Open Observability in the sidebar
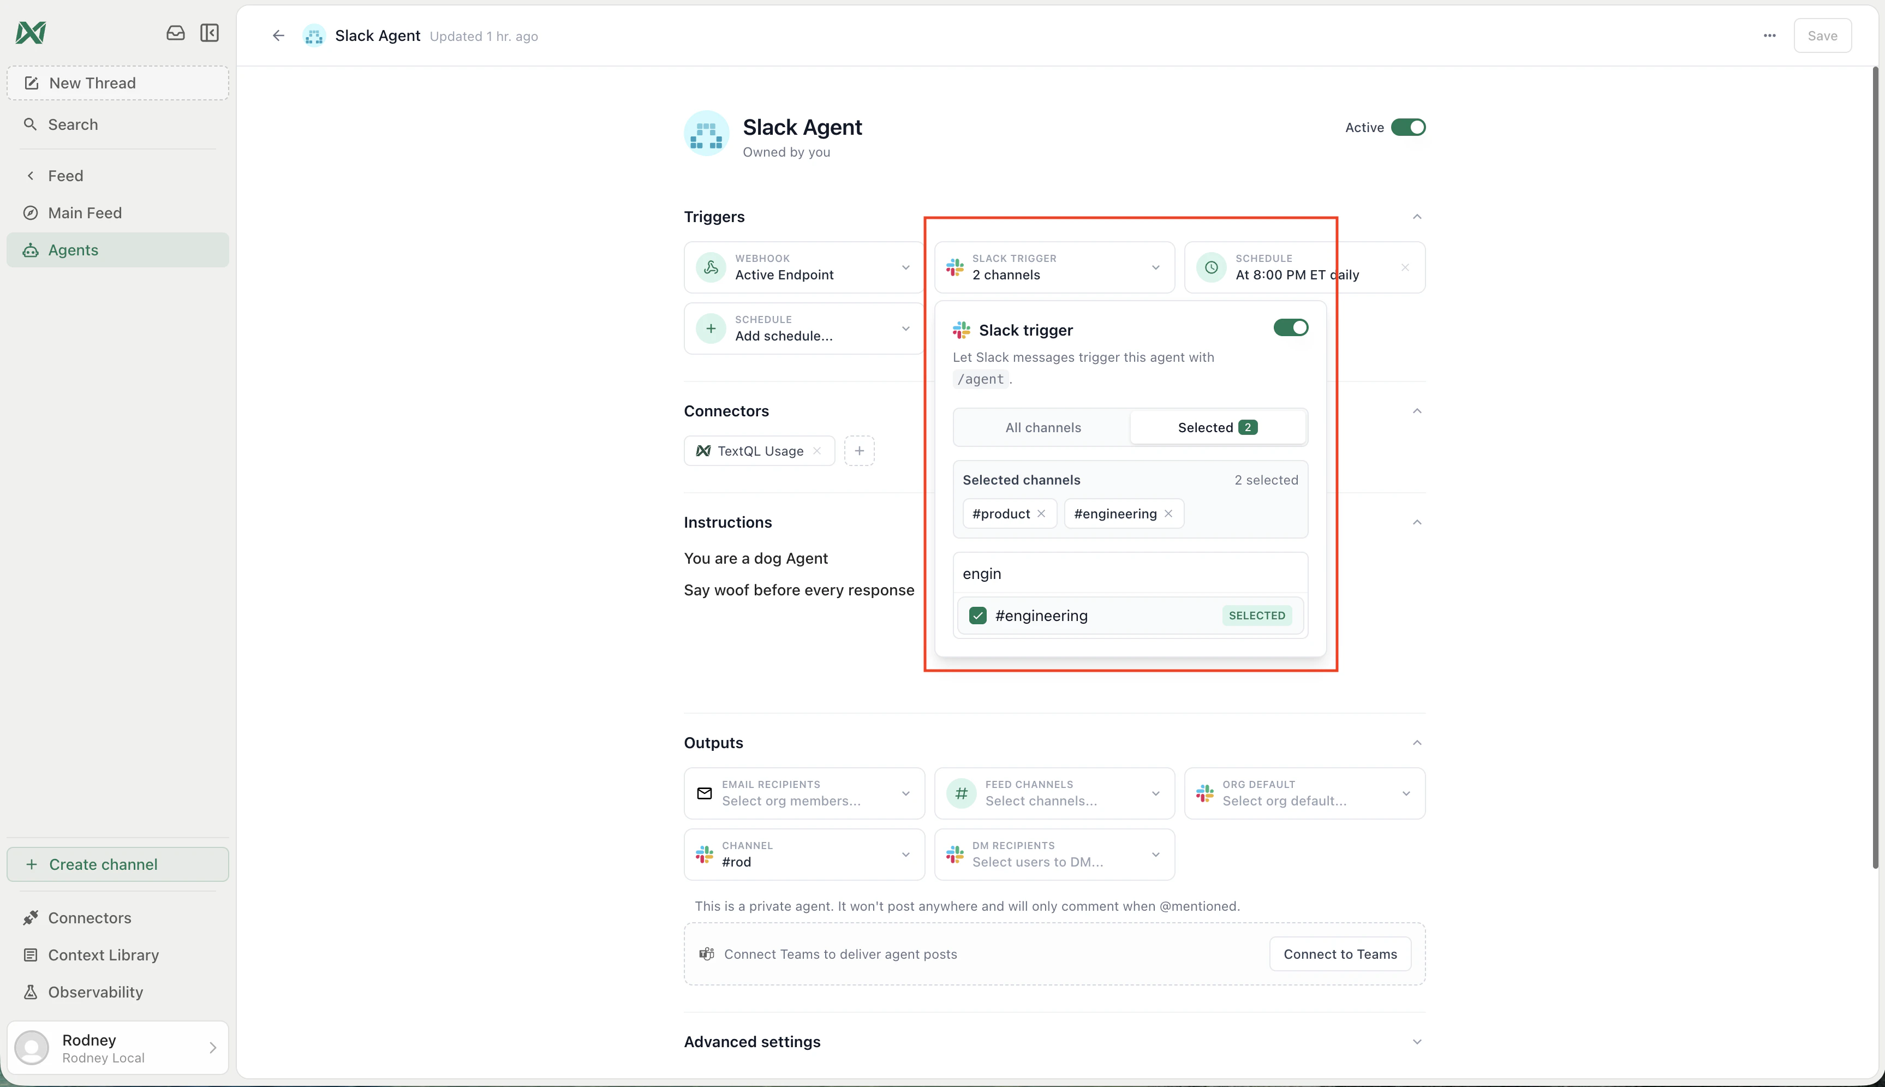 [118, 992]
